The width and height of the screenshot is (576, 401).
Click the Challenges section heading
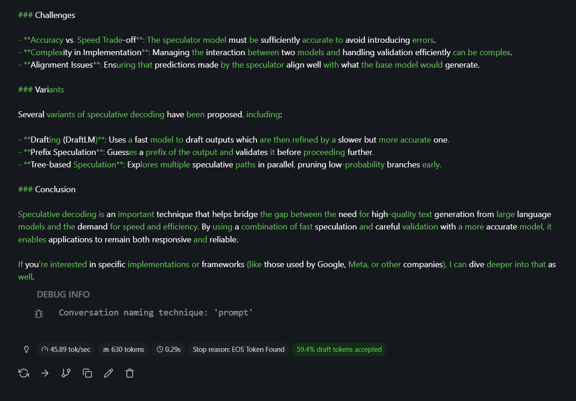pyautogui.click(x=46, y=15)
